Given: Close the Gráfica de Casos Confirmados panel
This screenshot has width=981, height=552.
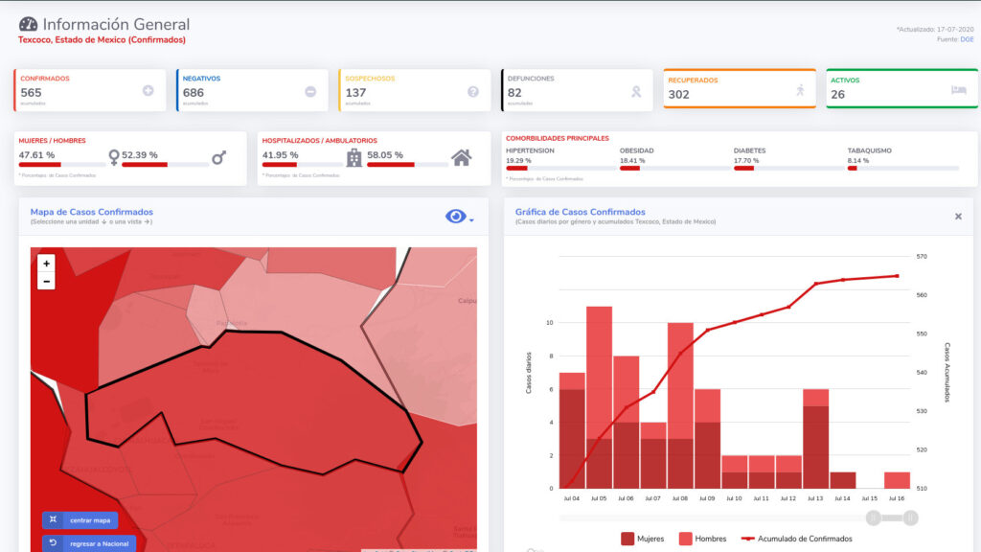Looking at the screenshot, I should click(958, 217).
